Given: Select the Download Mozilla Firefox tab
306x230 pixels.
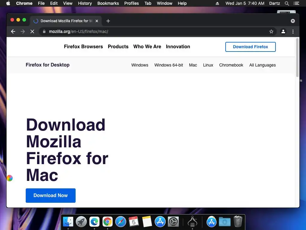Looking at the screenshot, I should click(65, 21).
